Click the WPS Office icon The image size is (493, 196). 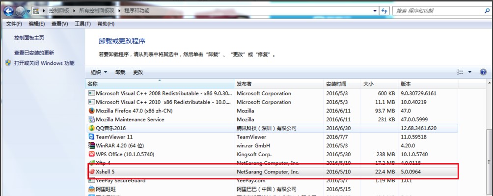[91, 154]
